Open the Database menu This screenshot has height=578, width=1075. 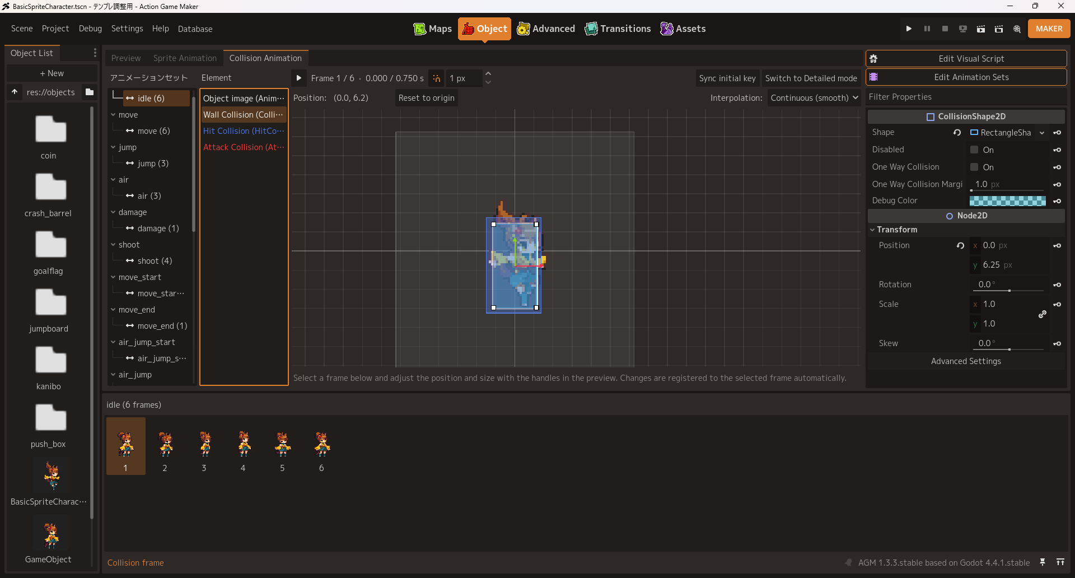click(195, 29)
